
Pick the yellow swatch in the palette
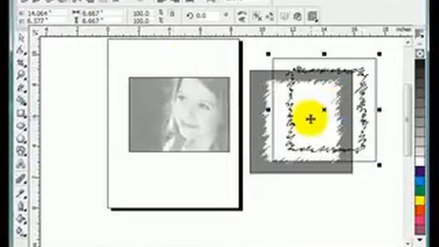[x=420, y=201]
